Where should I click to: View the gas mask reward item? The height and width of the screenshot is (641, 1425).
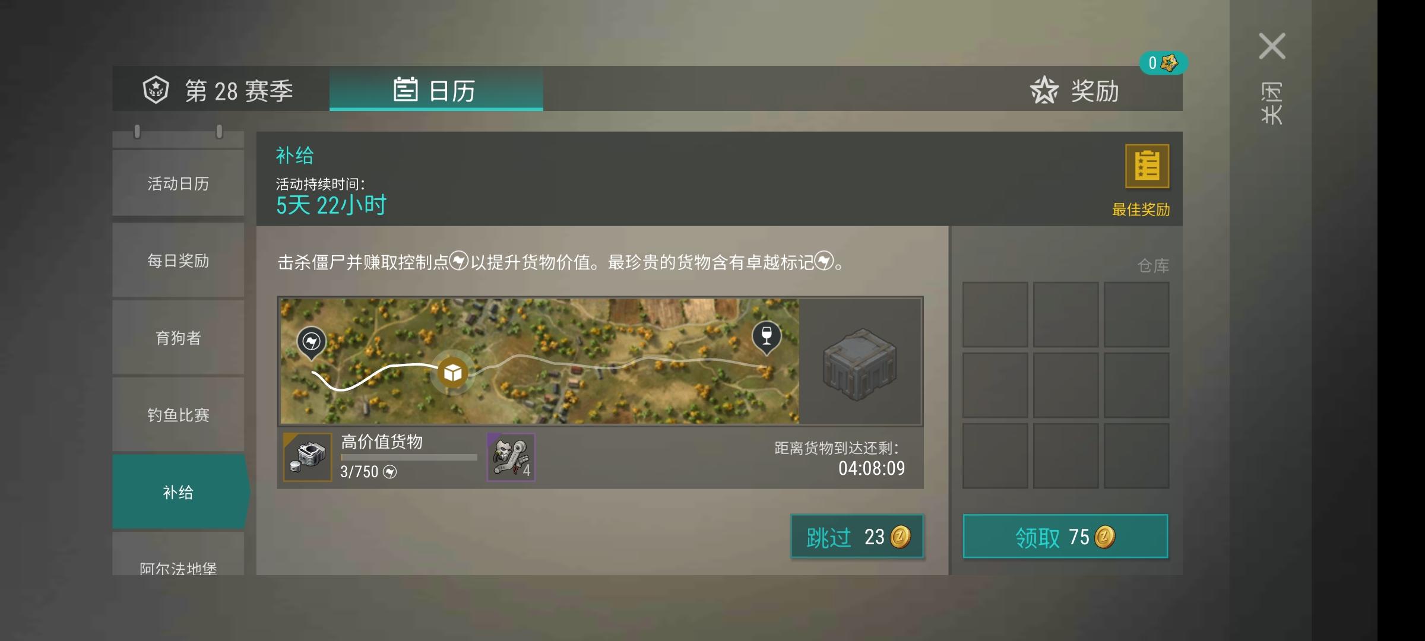pyautogui.click(x=511, y=457)
